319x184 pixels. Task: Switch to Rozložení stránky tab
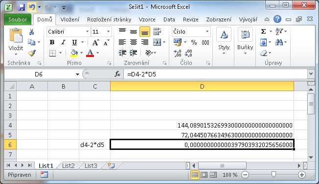click(109, 19)
